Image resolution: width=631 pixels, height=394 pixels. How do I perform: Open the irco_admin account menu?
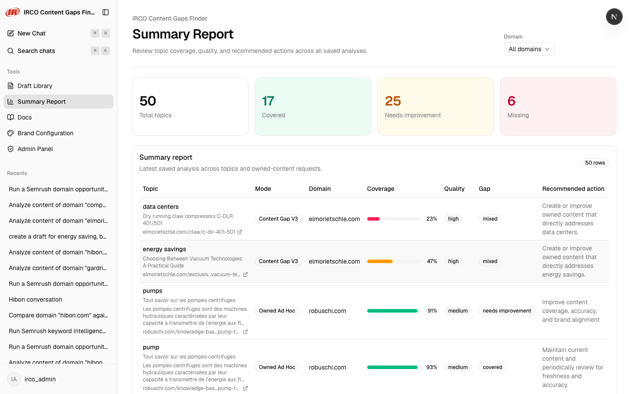click(x=58, y=379)
